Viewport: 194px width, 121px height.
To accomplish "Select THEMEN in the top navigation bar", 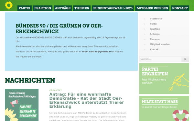I will tap(82, 8).
